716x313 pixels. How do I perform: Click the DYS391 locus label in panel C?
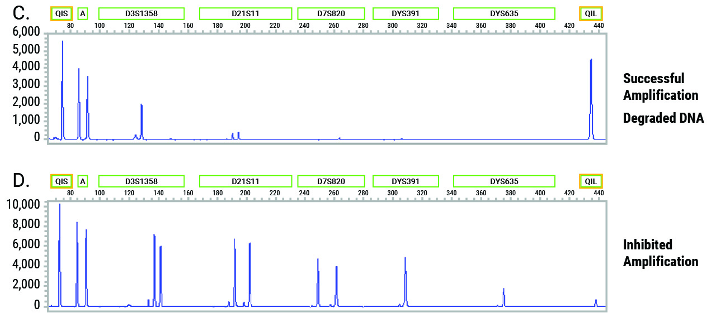click(406, 13)
